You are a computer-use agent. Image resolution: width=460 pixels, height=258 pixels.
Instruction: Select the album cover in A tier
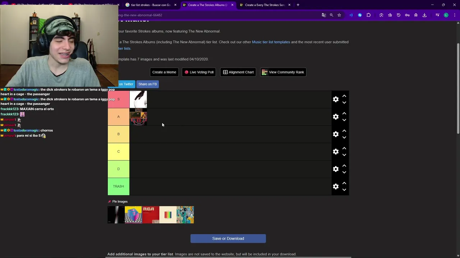click(138, 117)
